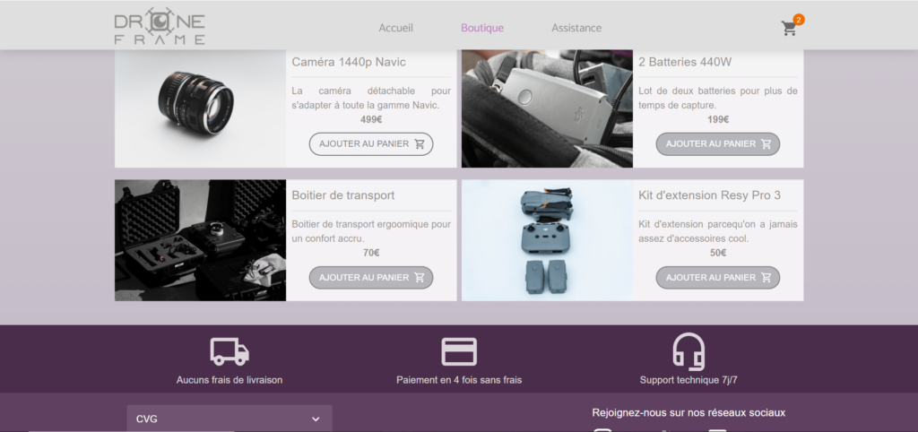Click cart icon in Boitier de transport button

click(420, 278)
